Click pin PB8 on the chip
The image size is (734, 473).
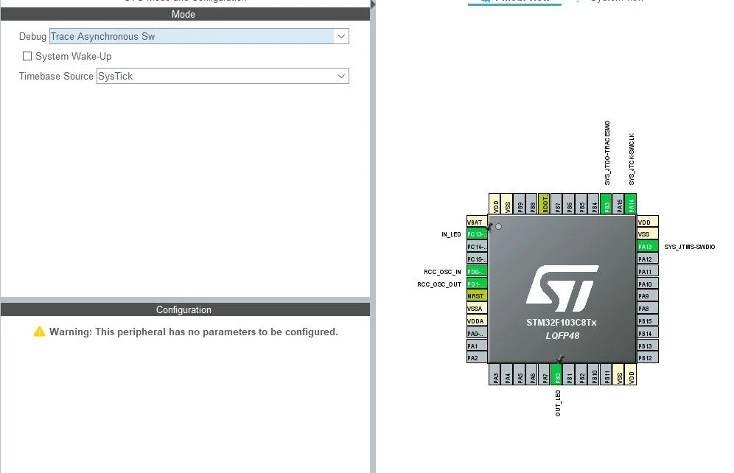(532, 203)
